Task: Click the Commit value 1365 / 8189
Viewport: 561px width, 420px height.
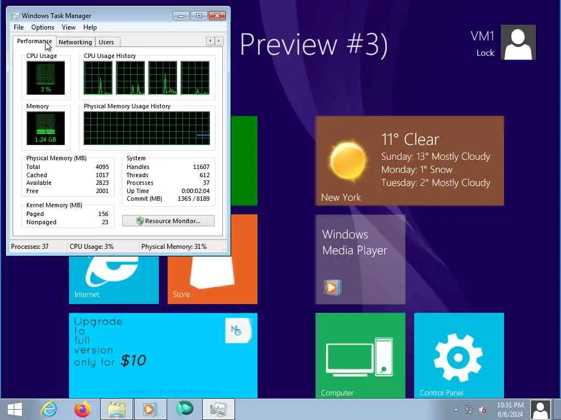Action: point(193,199)
